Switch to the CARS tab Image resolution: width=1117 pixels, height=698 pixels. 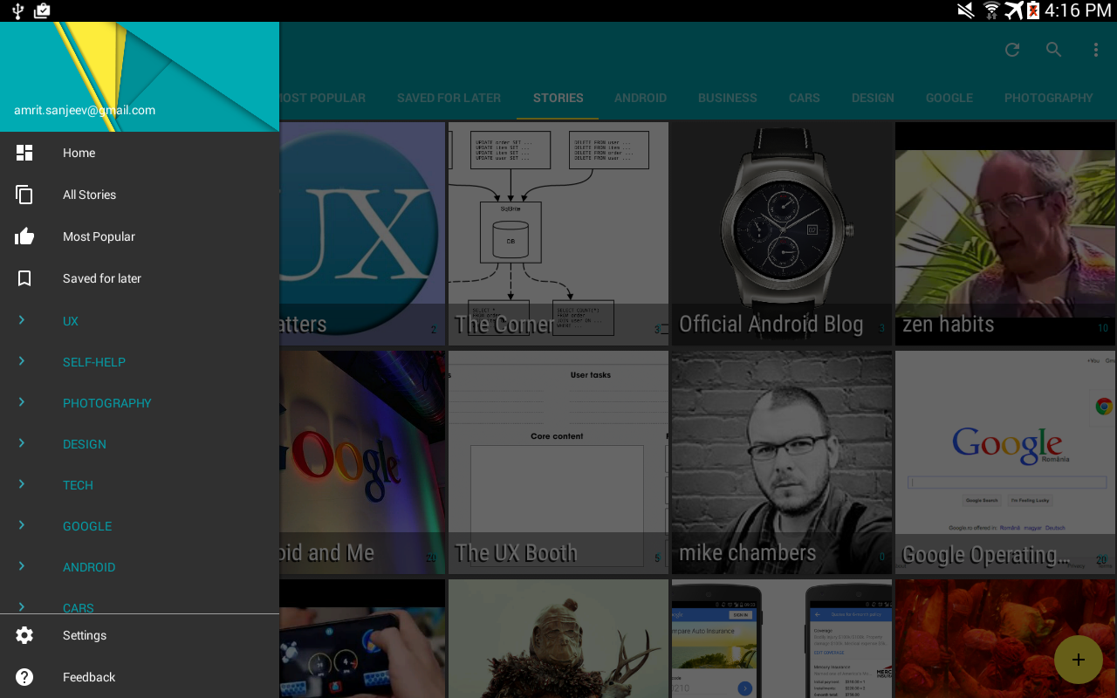tap(805, 98)
